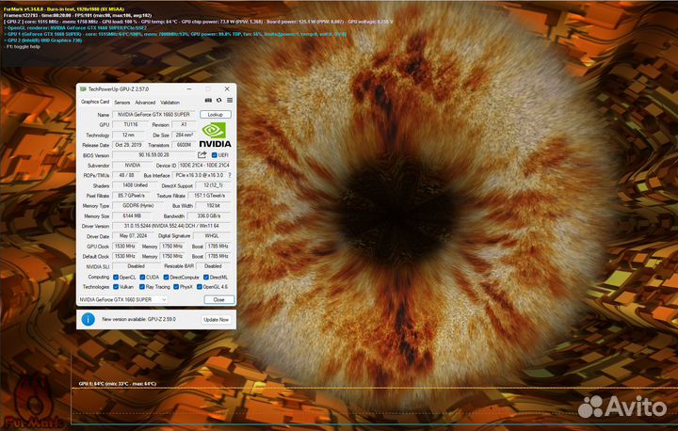Click the GPU-Z screenshot camera icon
This screenshot has height=431, width=678.
(x=208, y=101)
